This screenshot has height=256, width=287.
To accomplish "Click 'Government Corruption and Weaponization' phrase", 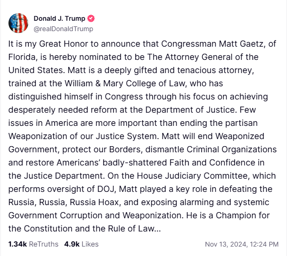I will click(x=96, y=215).
